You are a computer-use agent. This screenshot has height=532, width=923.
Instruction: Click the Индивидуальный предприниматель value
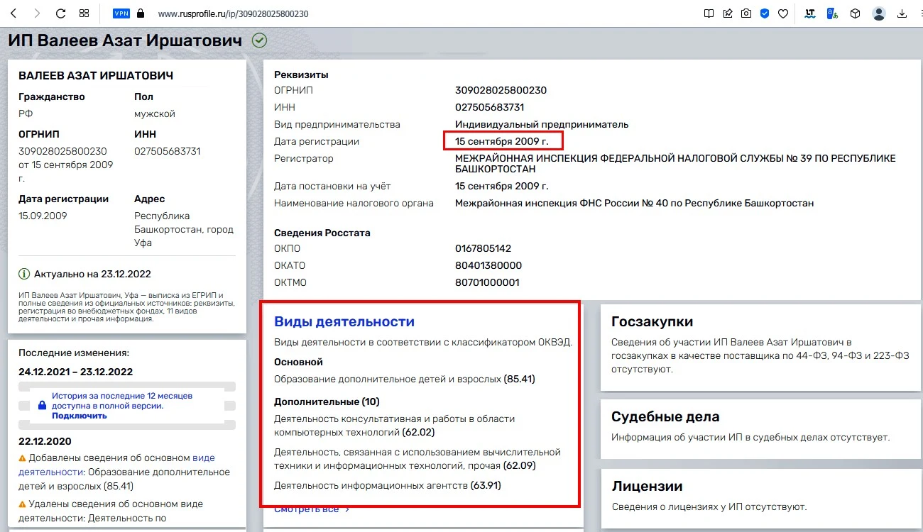pyautogui.click(x=542, y=124)
